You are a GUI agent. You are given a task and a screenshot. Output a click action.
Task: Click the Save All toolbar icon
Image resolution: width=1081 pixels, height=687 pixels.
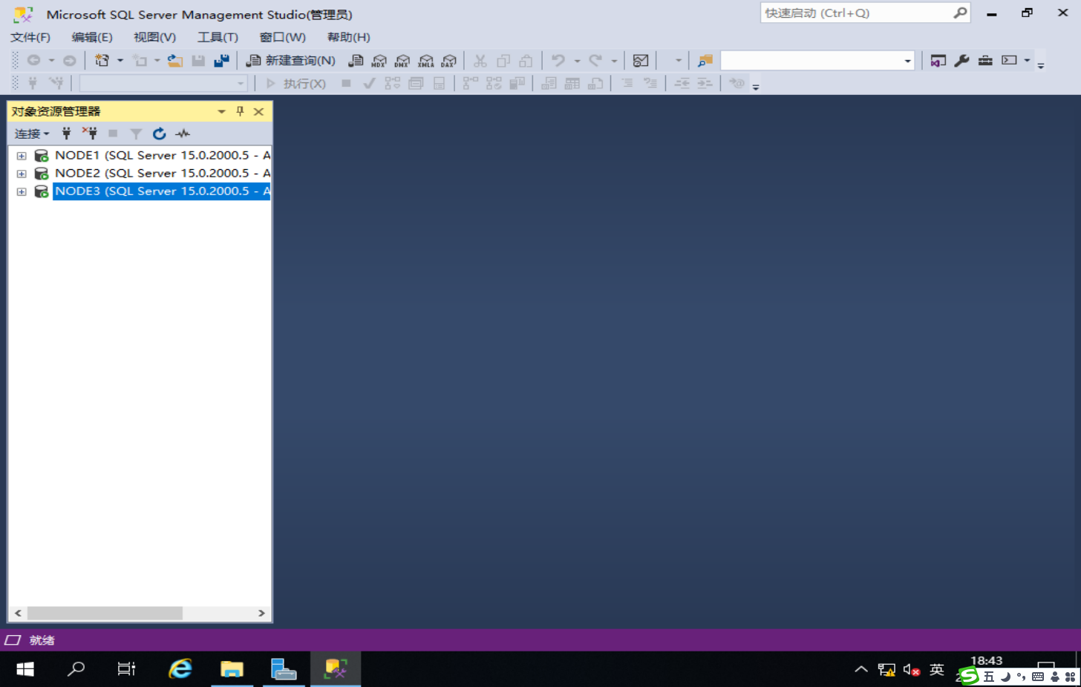coord(221,61)
